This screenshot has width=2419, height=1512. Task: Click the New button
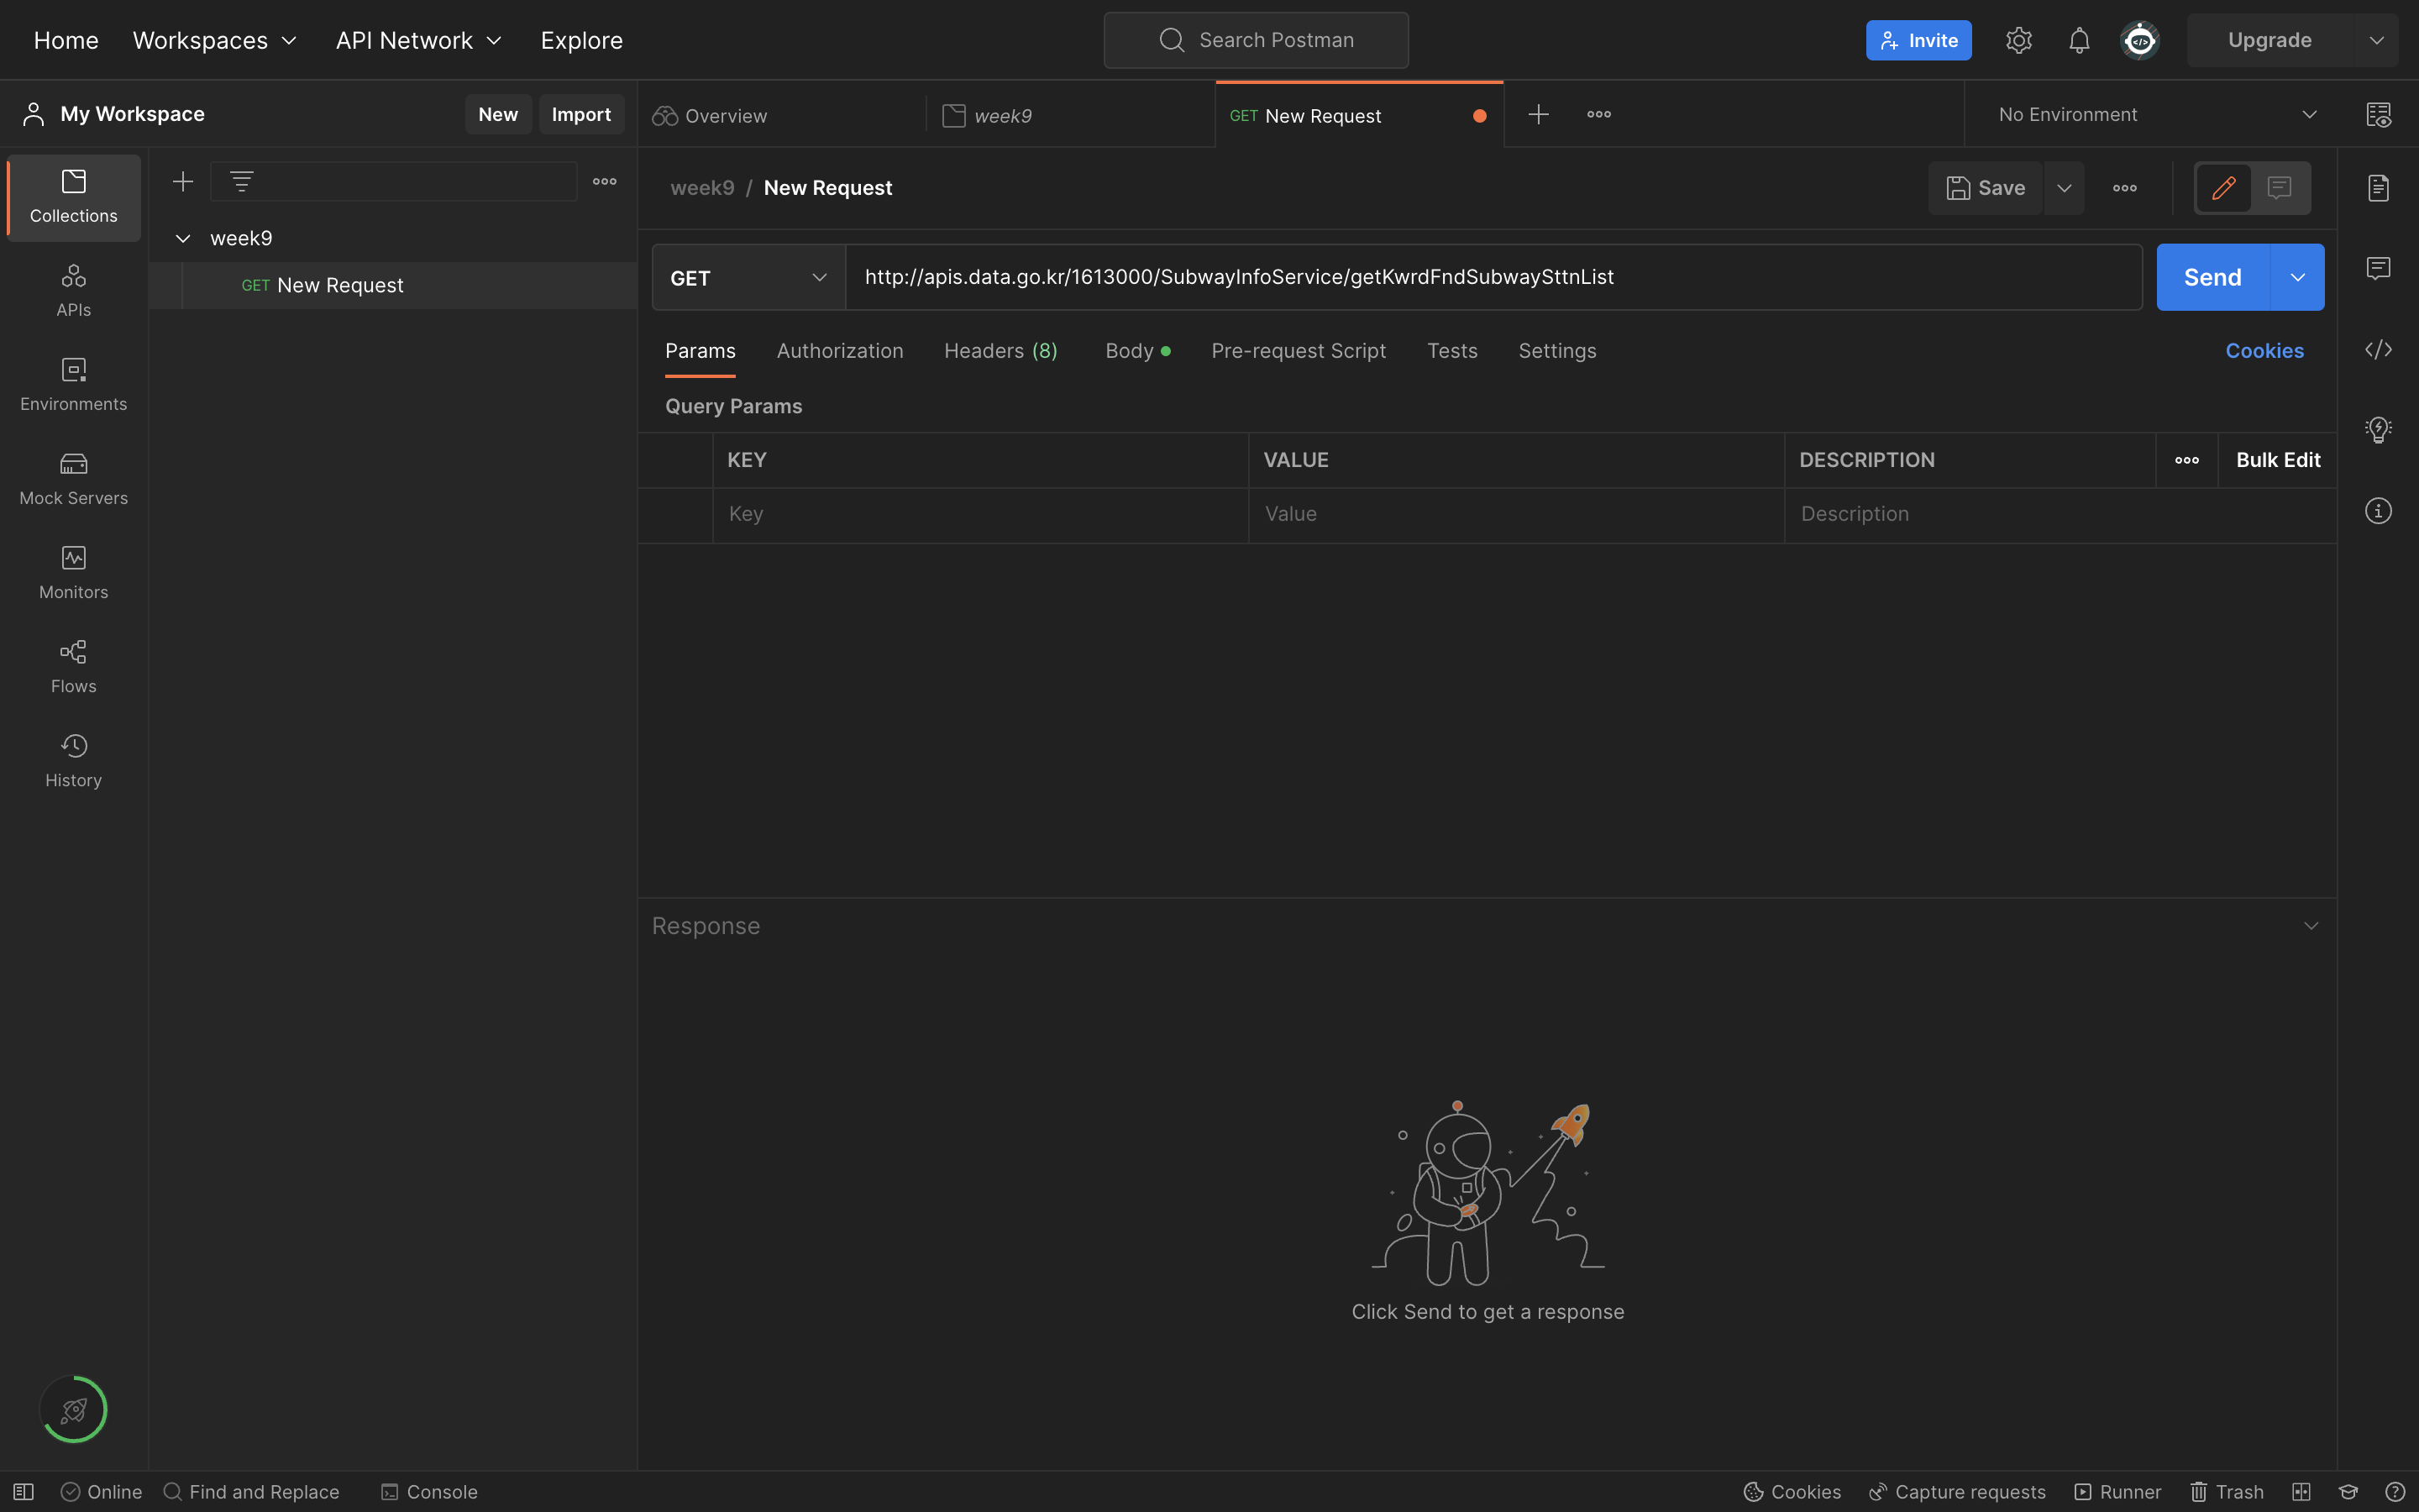click(498, 114)
